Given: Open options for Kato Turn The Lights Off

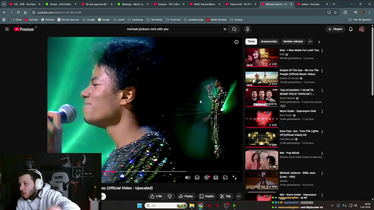Looking at the screenshot, I should (x=322, y=132).
